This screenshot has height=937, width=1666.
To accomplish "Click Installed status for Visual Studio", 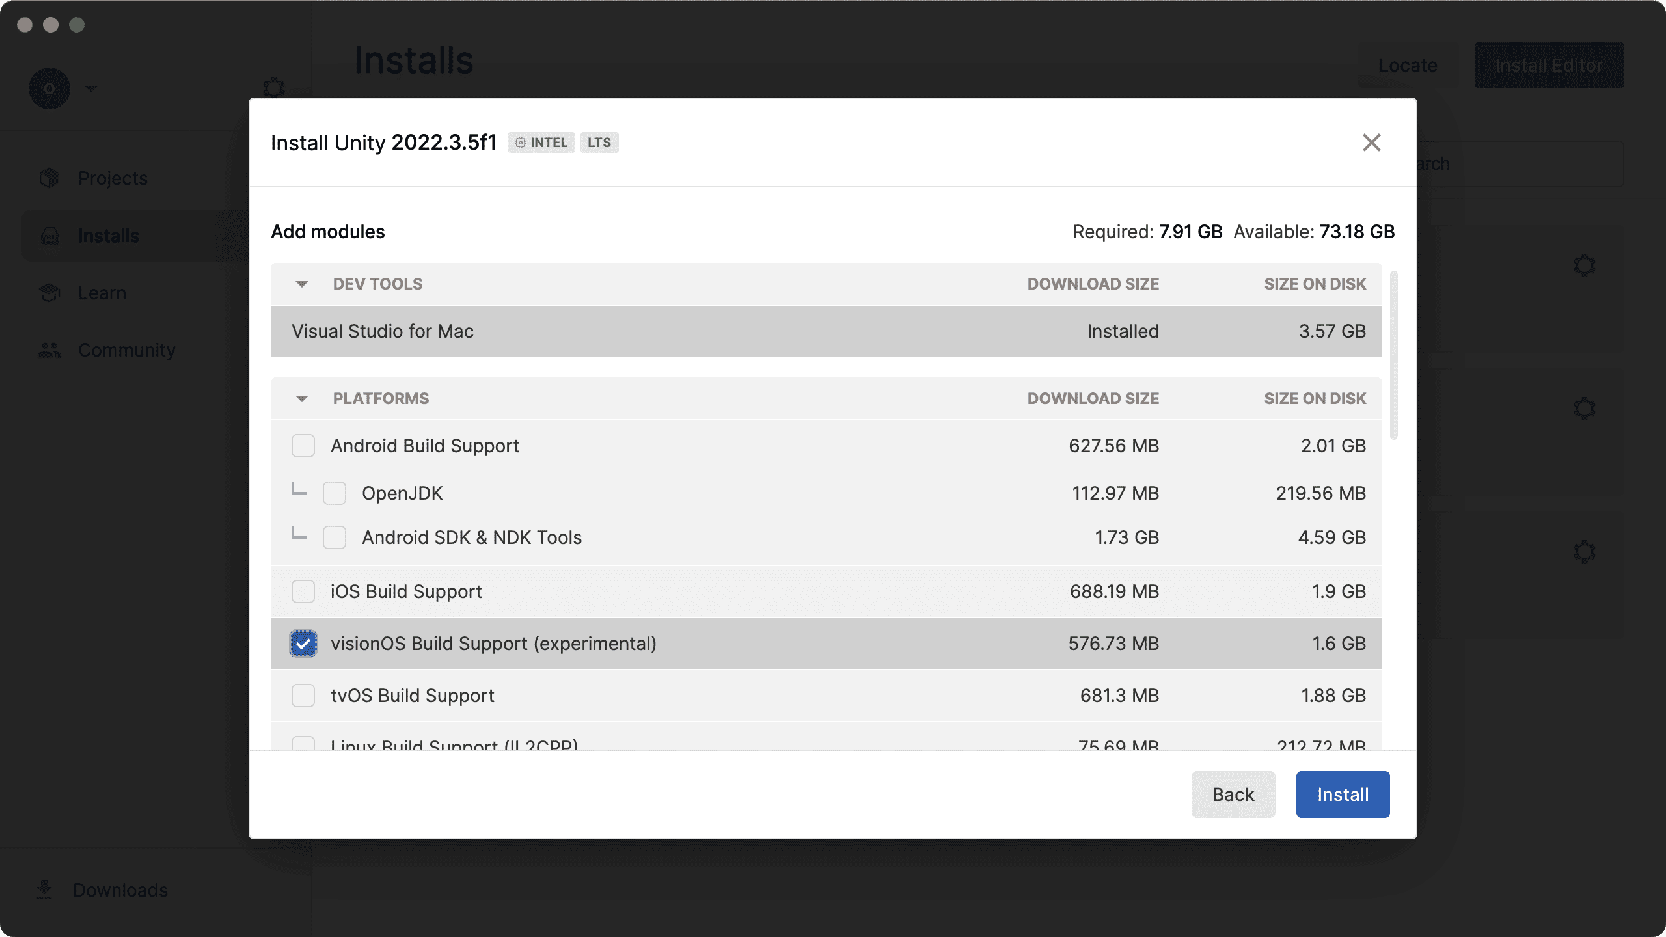I will click(x=1123, y=331).
